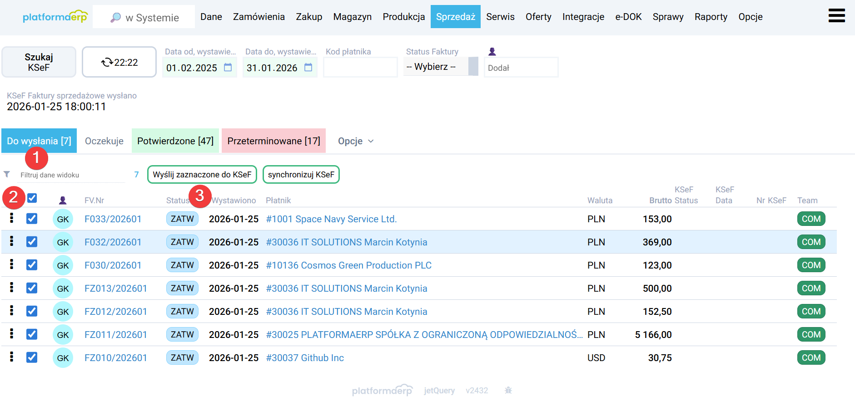This screenshot has width=855, height=401.
Task: Click GK avatar in FZ013/202601 row
Action: pyautogui.click(x=63, y=289)
